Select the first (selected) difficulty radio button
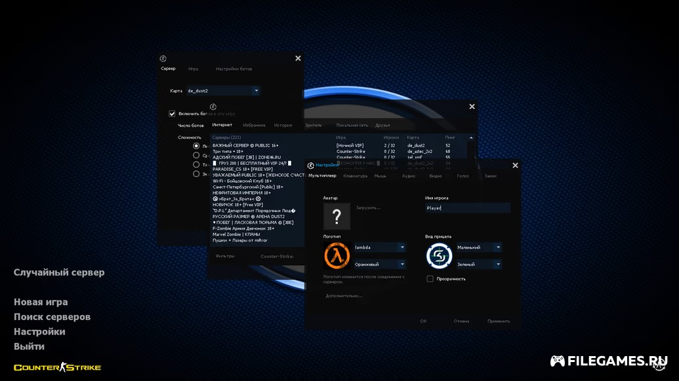Viewport: 679px width, 381px height. coord(196,146)
